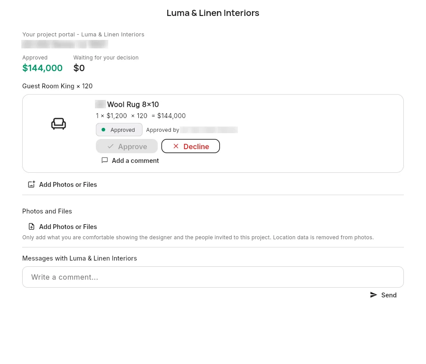Click the Approved status badge
Screen dimensions: 426x364
119,130
